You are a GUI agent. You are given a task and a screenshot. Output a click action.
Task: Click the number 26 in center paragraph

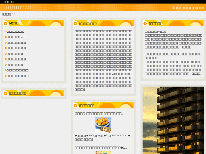click(x=114, y=74)
